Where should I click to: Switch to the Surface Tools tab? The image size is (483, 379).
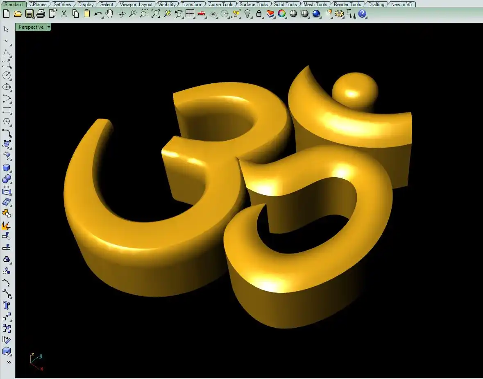[x=253, y=5]
